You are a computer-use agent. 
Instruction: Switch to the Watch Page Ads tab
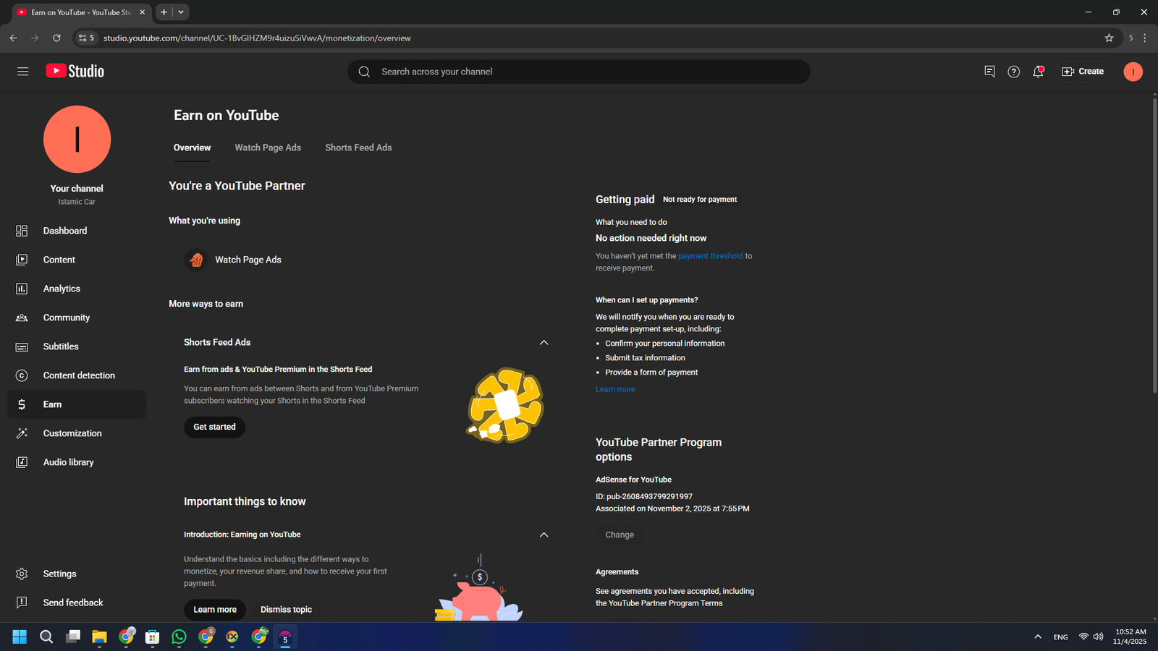[268, 148]
